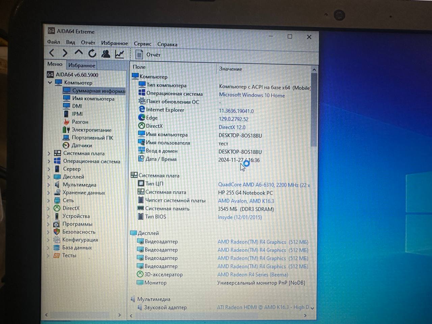Open the Вид menu
The width and height of the screenshot is (432, 324).
[x=71, y=42]
